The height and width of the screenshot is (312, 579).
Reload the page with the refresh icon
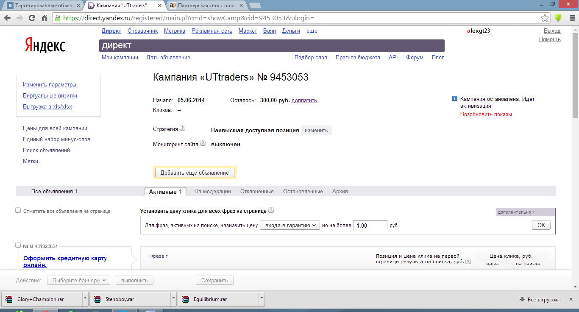(x=32, y=18)
